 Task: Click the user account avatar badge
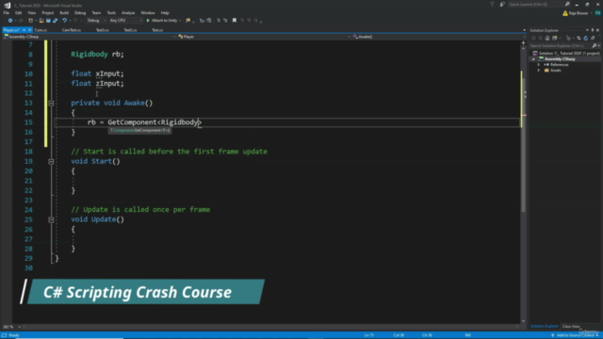tap(597, 13)
